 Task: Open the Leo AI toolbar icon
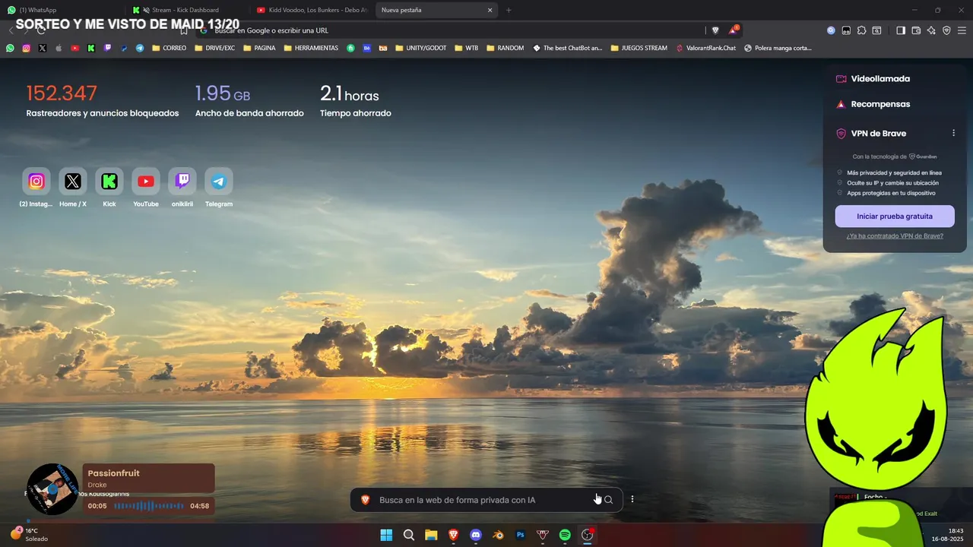[x=931, y=30]
